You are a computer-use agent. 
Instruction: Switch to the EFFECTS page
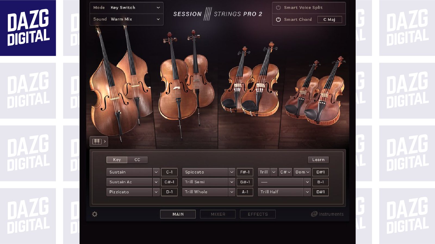[258, 214]
